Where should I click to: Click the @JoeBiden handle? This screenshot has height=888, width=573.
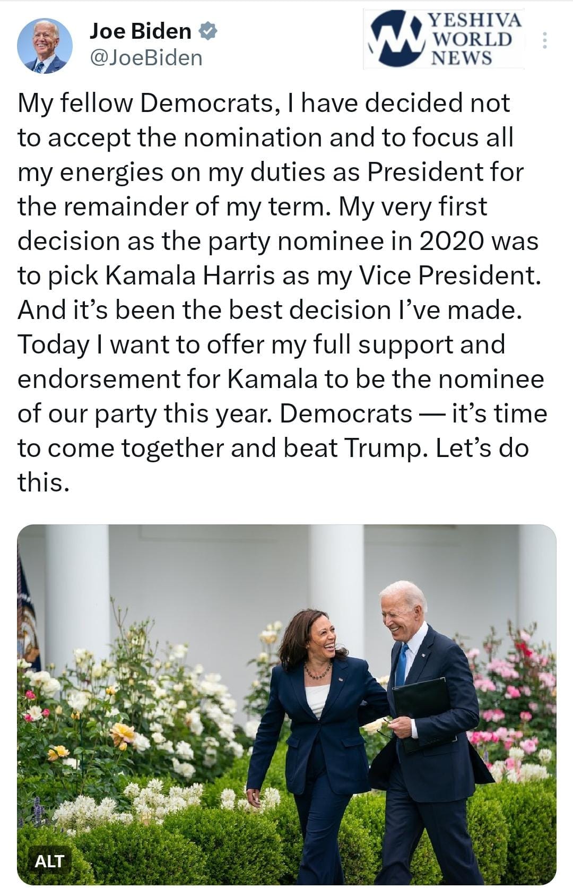point(146,57)
